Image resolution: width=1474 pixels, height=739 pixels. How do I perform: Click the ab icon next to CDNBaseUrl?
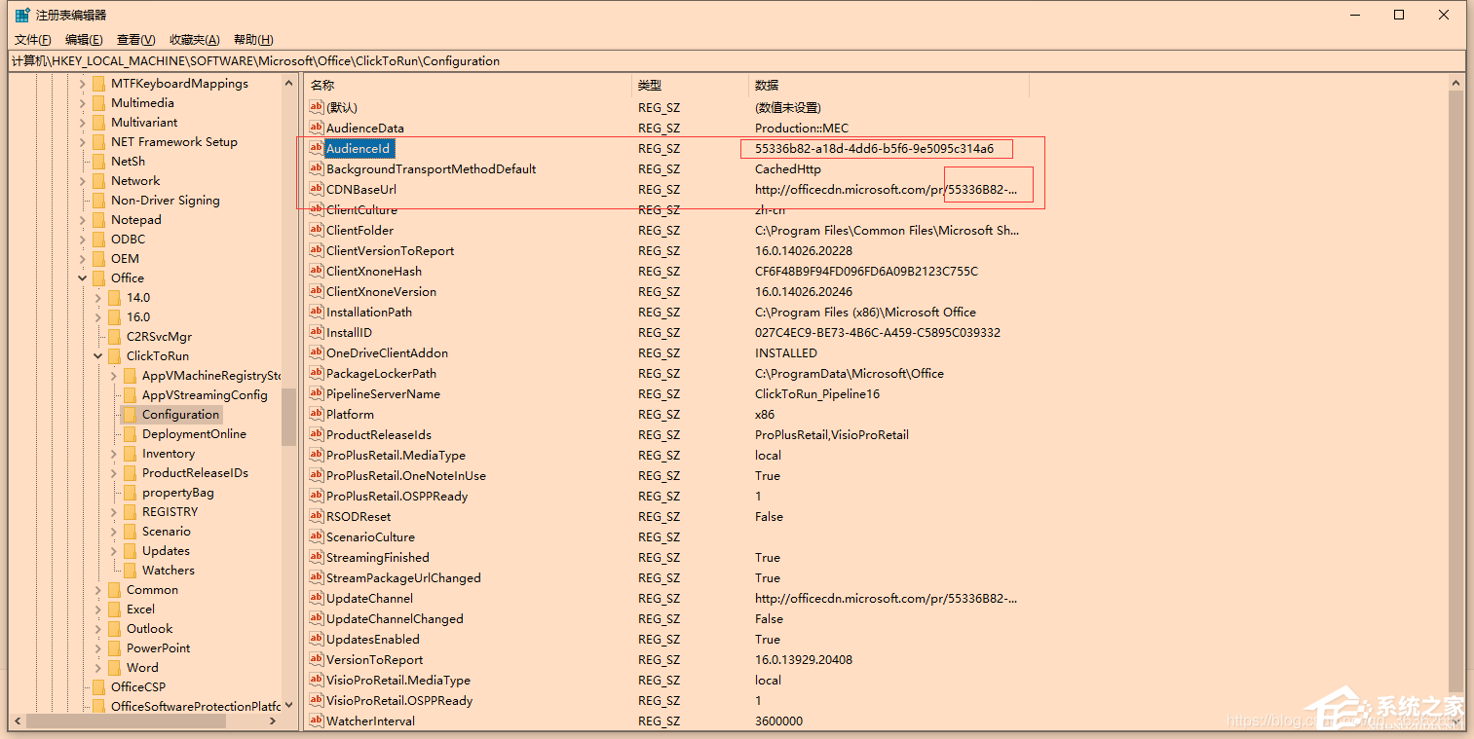coord(316,189)
